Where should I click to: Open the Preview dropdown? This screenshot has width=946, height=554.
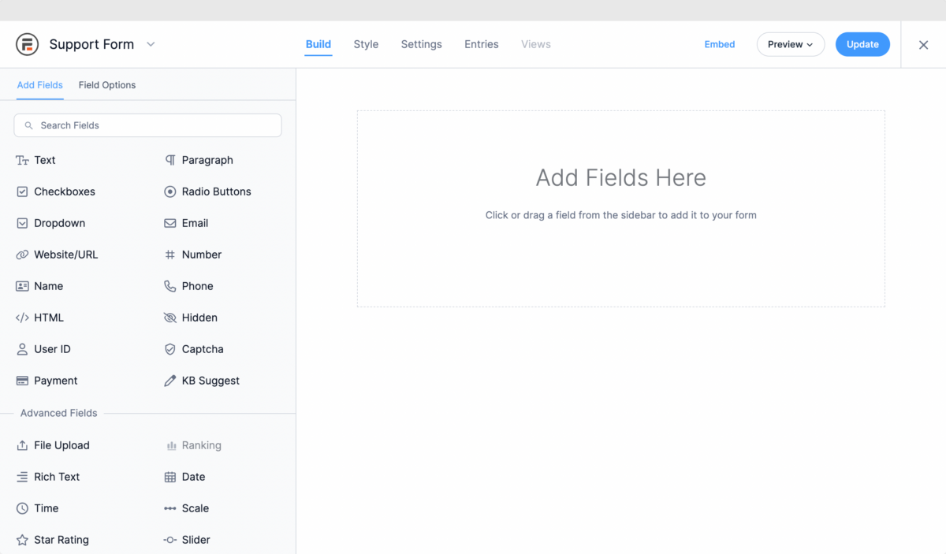pyautogui.click(x=790, y=44)
